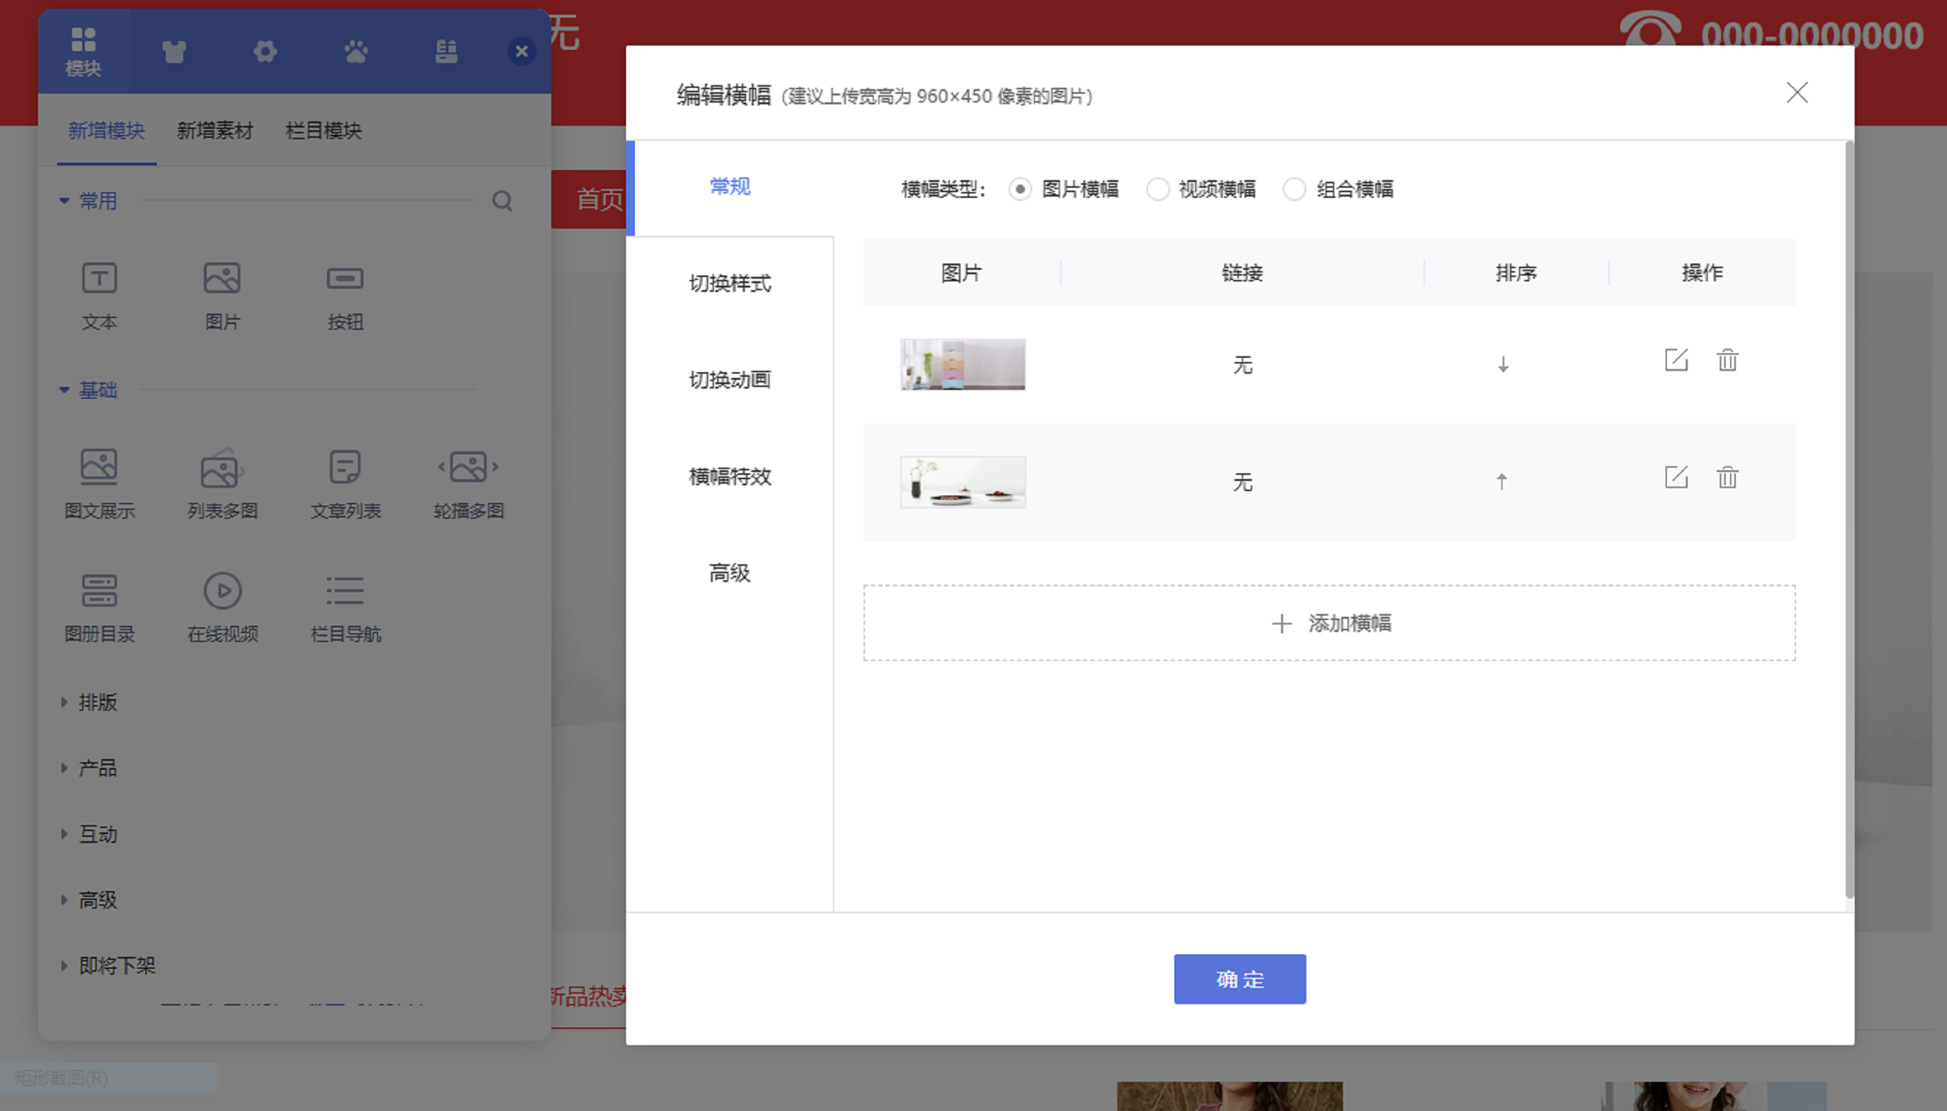Click edit icon for first banner row
The image size is (1947, 1111).
(x=1676, y=360)
